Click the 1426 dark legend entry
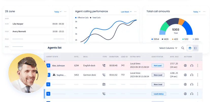210x102 pixels. [165, 39]
